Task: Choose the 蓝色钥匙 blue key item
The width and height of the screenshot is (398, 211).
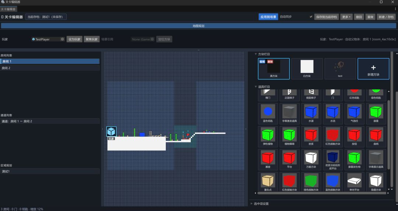Action: (268, 113)
